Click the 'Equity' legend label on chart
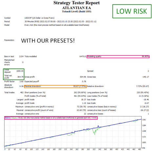164x151 pixels. (x=14, y=118)
